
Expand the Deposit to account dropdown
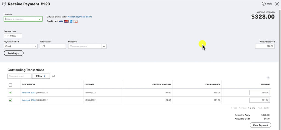pos(104,46)
